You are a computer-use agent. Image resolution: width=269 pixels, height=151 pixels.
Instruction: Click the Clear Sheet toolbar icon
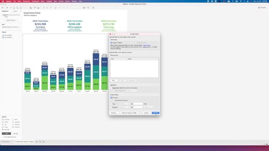pos(38,8)
